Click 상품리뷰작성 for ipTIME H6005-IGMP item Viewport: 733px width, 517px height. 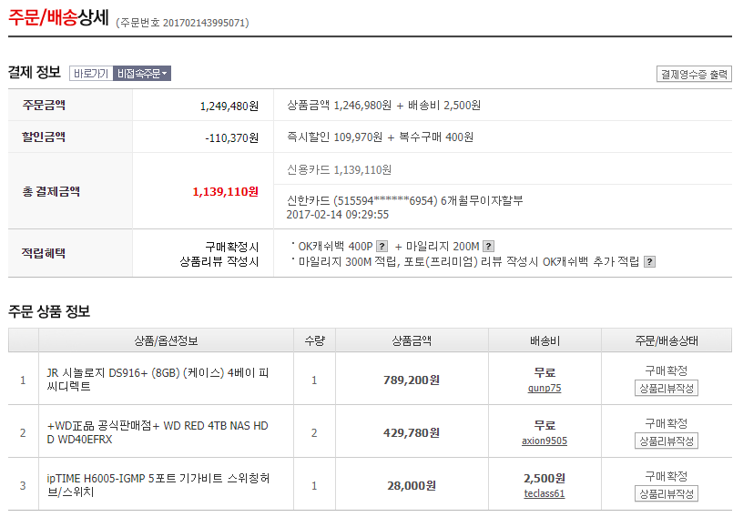(x=666, y=493)
